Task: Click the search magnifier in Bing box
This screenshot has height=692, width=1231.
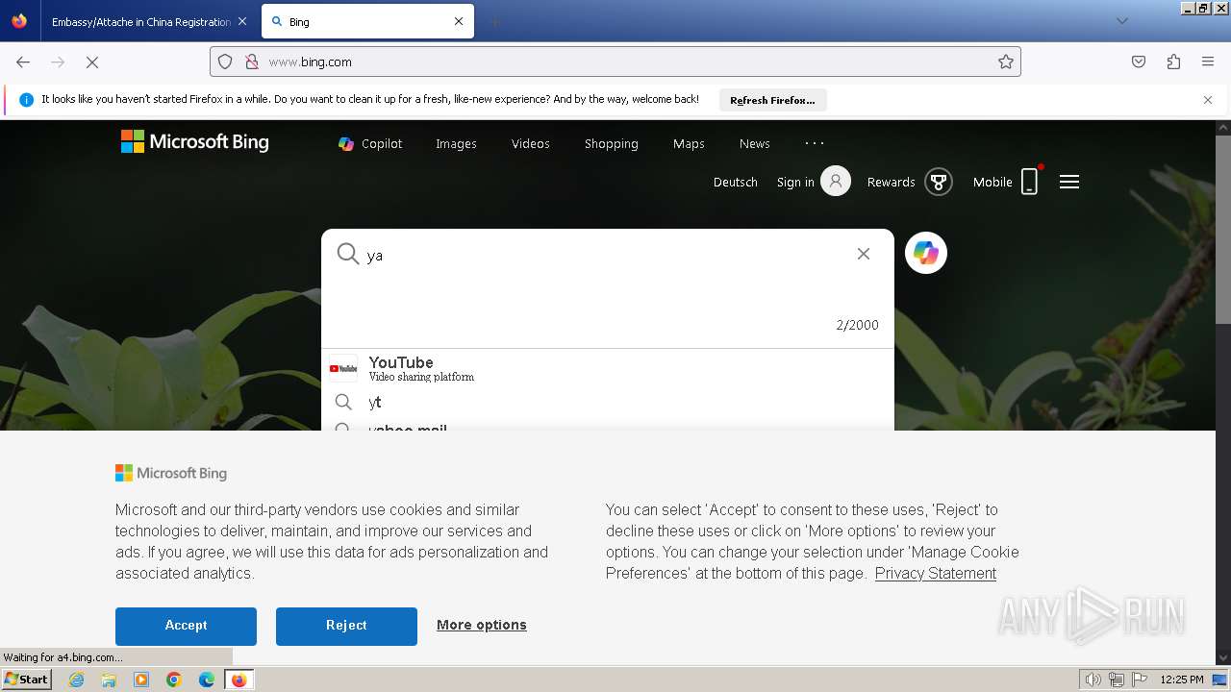Action: point(347,254)
